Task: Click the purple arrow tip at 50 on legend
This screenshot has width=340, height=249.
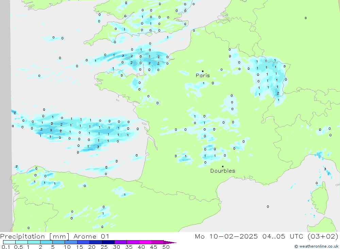Action: tap(170, 242)
